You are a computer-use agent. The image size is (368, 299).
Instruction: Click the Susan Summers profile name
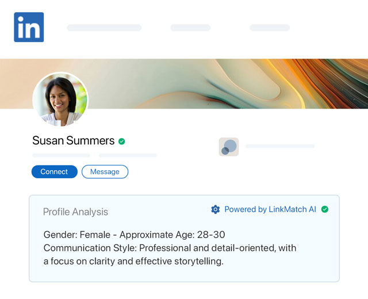pos(73,141)
